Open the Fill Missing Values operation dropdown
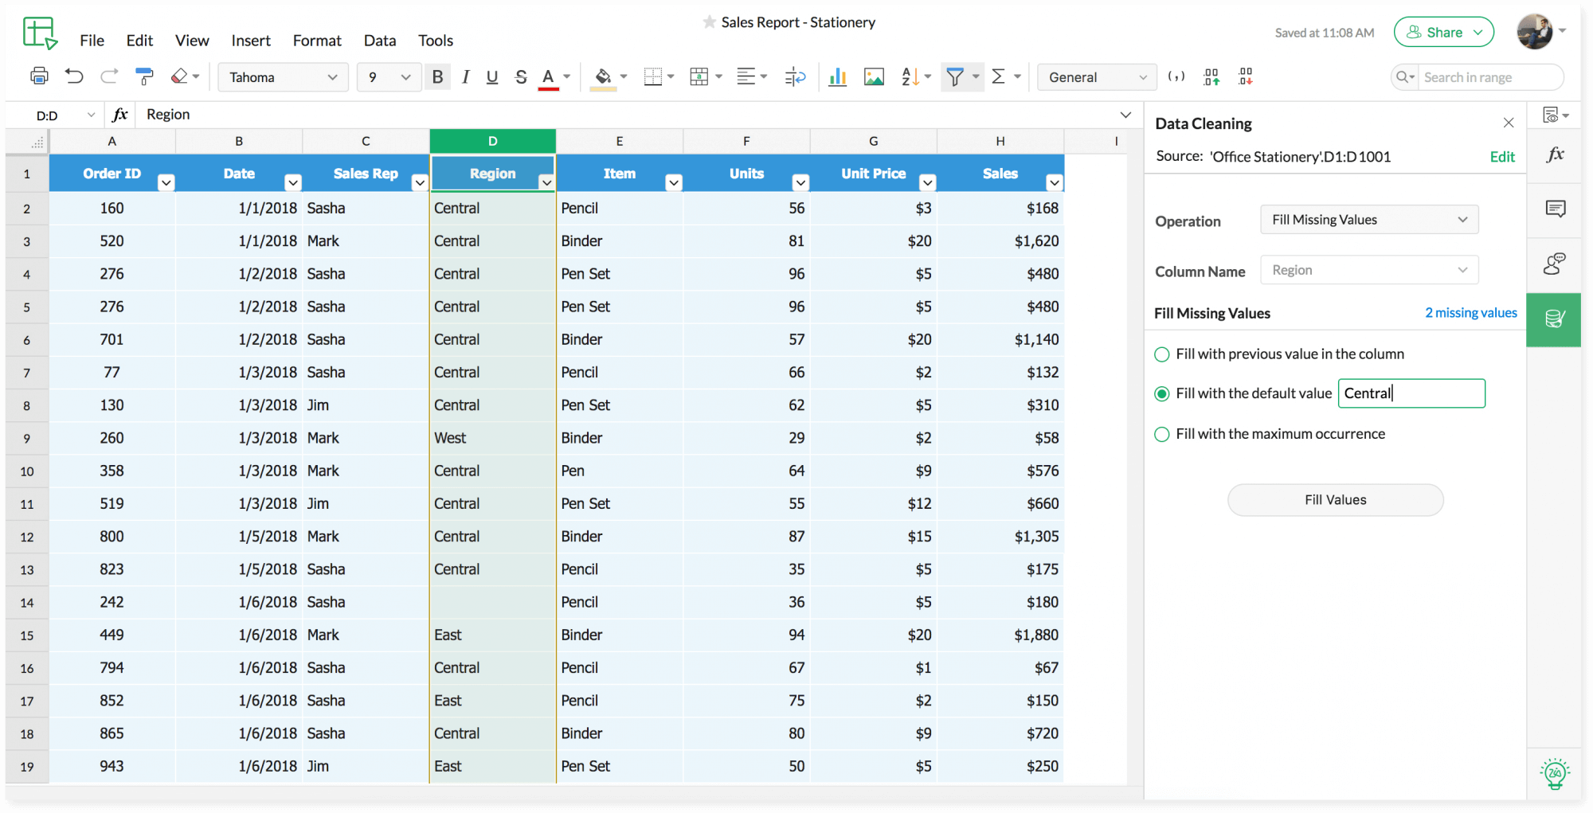The width and height of the screenshot is (1593, 813). tap(1368, 219)
